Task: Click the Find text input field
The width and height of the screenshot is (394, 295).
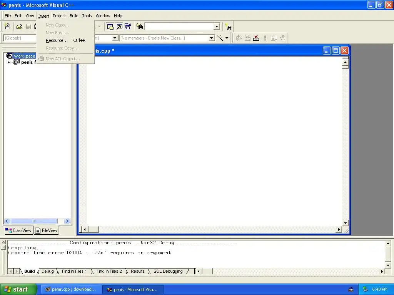Action: pyautogui.click(x=179, y=27)
